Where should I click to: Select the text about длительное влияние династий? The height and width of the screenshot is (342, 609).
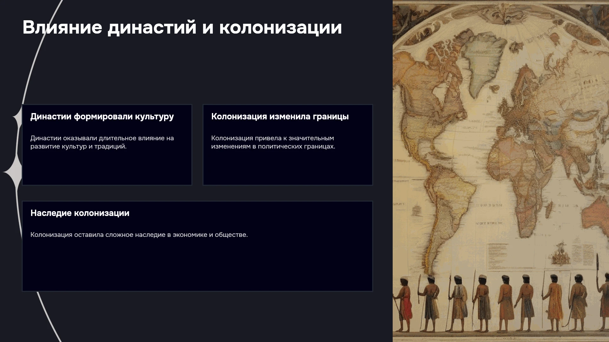pos(102,142)
